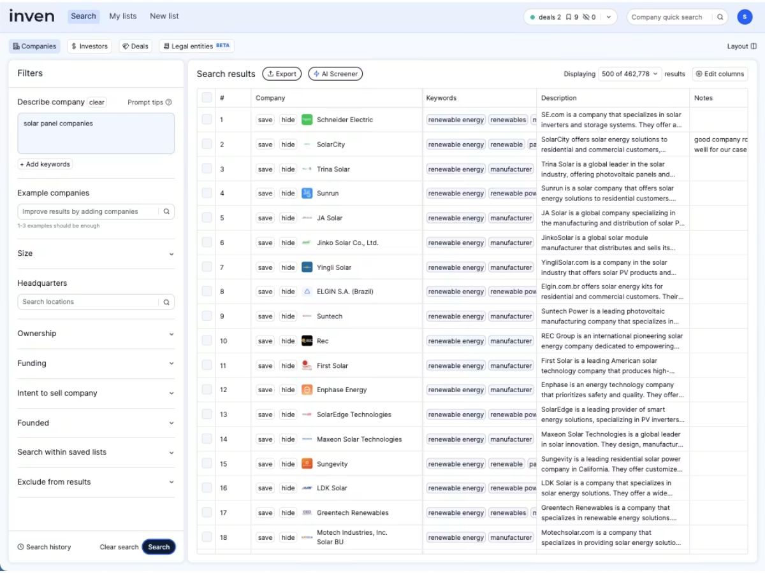Click the Enphase Energy company logo
Viewport: 765px width, 573px height.
point(307,390)
